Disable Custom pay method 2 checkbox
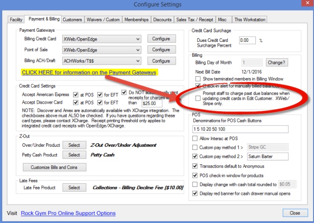The image size is (314, 223). click(195, 156)
